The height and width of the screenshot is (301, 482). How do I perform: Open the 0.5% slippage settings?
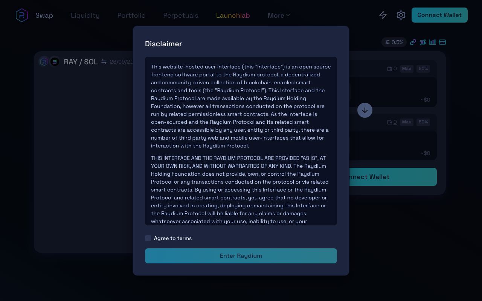coord(394,42)
